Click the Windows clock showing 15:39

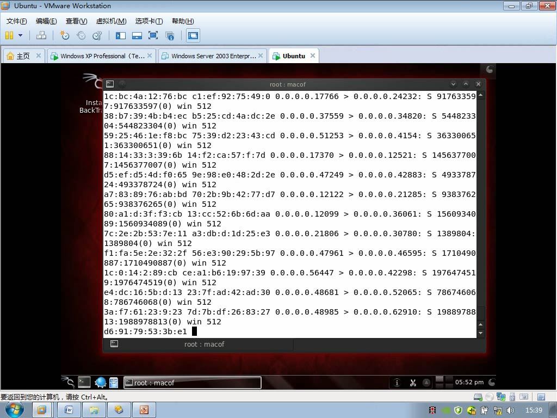point(534,410)
